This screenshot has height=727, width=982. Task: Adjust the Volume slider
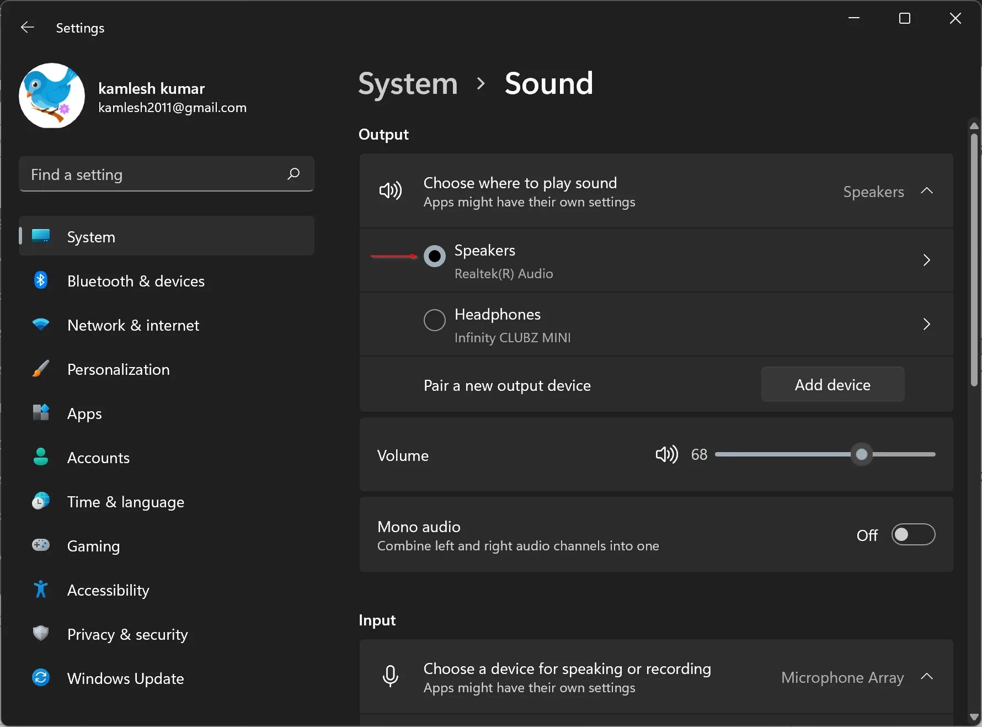click(861, 454)
